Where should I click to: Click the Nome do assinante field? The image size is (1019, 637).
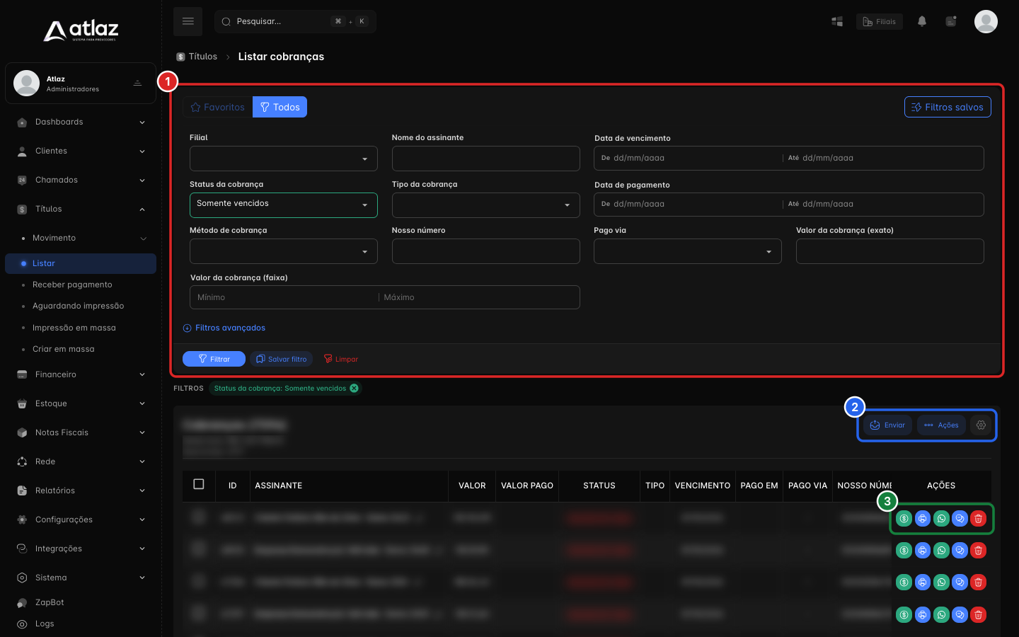[485, 159]
